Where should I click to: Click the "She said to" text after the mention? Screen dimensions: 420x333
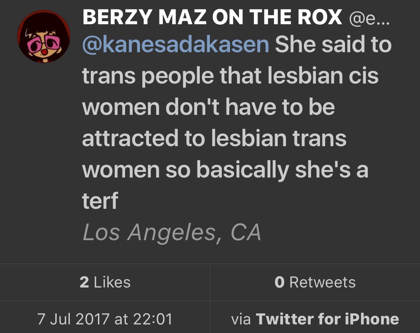point(333,45)
